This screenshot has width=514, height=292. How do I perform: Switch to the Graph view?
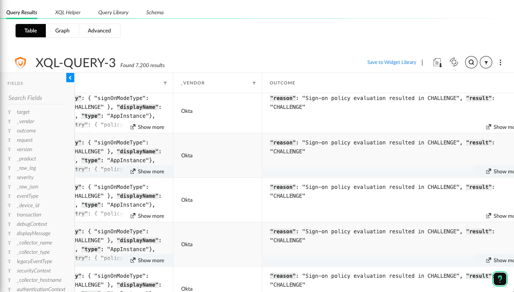point(62,31)
